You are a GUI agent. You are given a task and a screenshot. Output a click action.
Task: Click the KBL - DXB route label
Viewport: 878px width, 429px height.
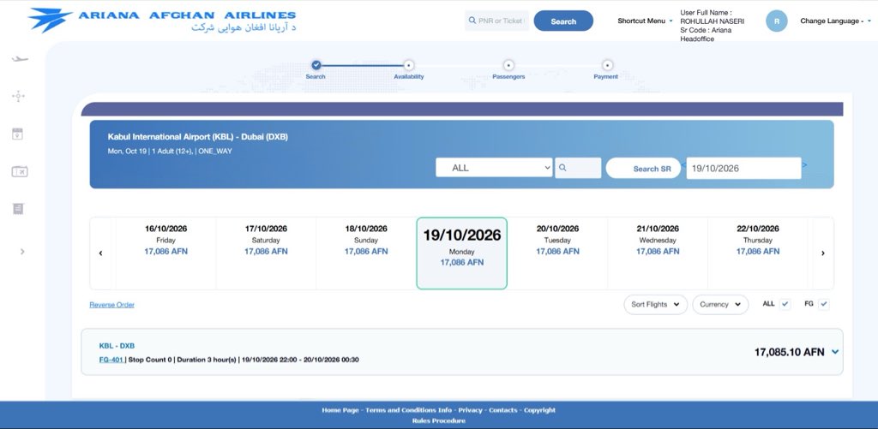click(117, 346)
